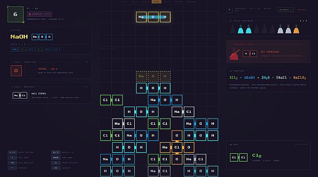
Task: Click the P key hint
Action: pyautogui.click(x=12, y=168)
